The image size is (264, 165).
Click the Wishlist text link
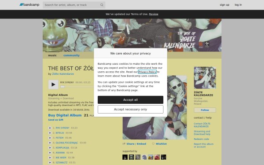pos(161,144)
